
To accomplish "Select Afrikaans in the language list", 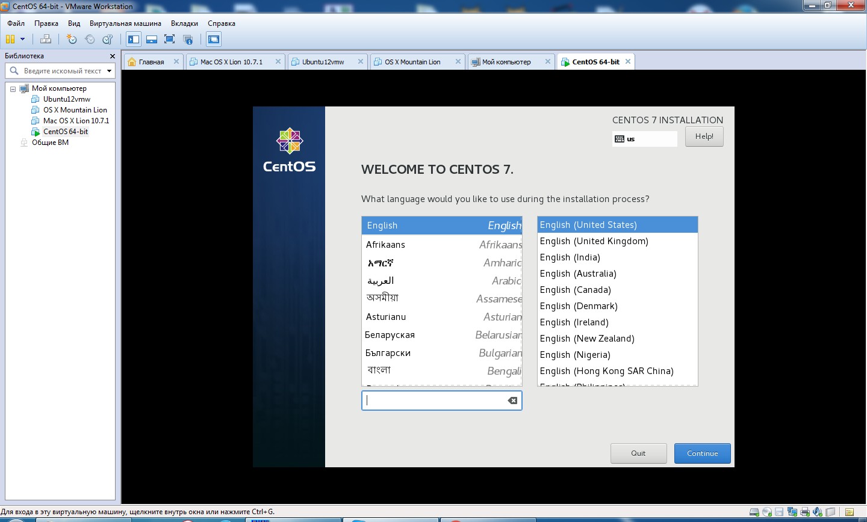I will coord(441,245).
